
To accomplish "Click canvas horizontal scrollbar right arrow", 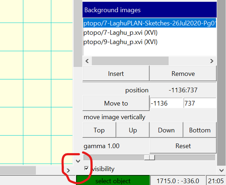I will click(68, 170).
